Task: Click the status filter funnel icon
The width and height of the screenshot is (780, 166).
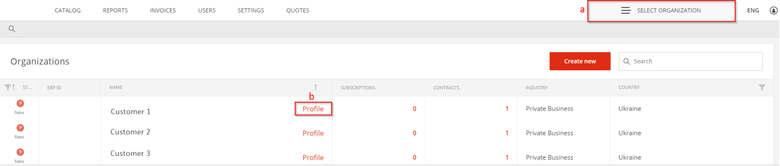Action: coord(8,87)
